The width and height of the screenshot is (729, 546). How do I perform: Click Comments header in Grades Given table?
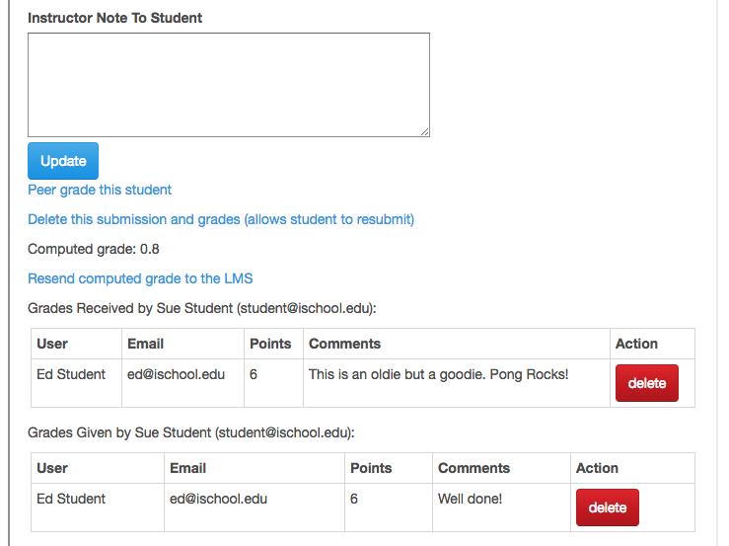474,468
